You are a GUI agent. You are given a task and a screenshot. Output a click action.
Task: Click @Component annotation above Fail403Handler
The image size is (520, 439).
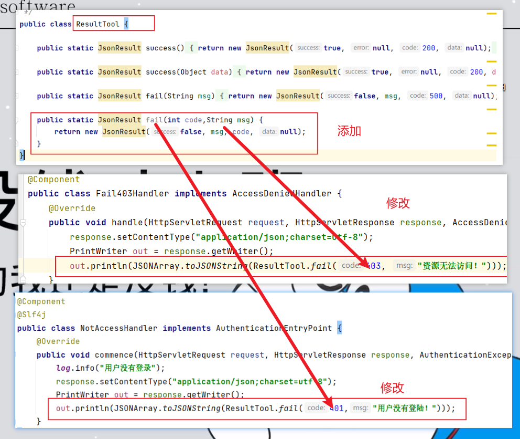point(53,180)
